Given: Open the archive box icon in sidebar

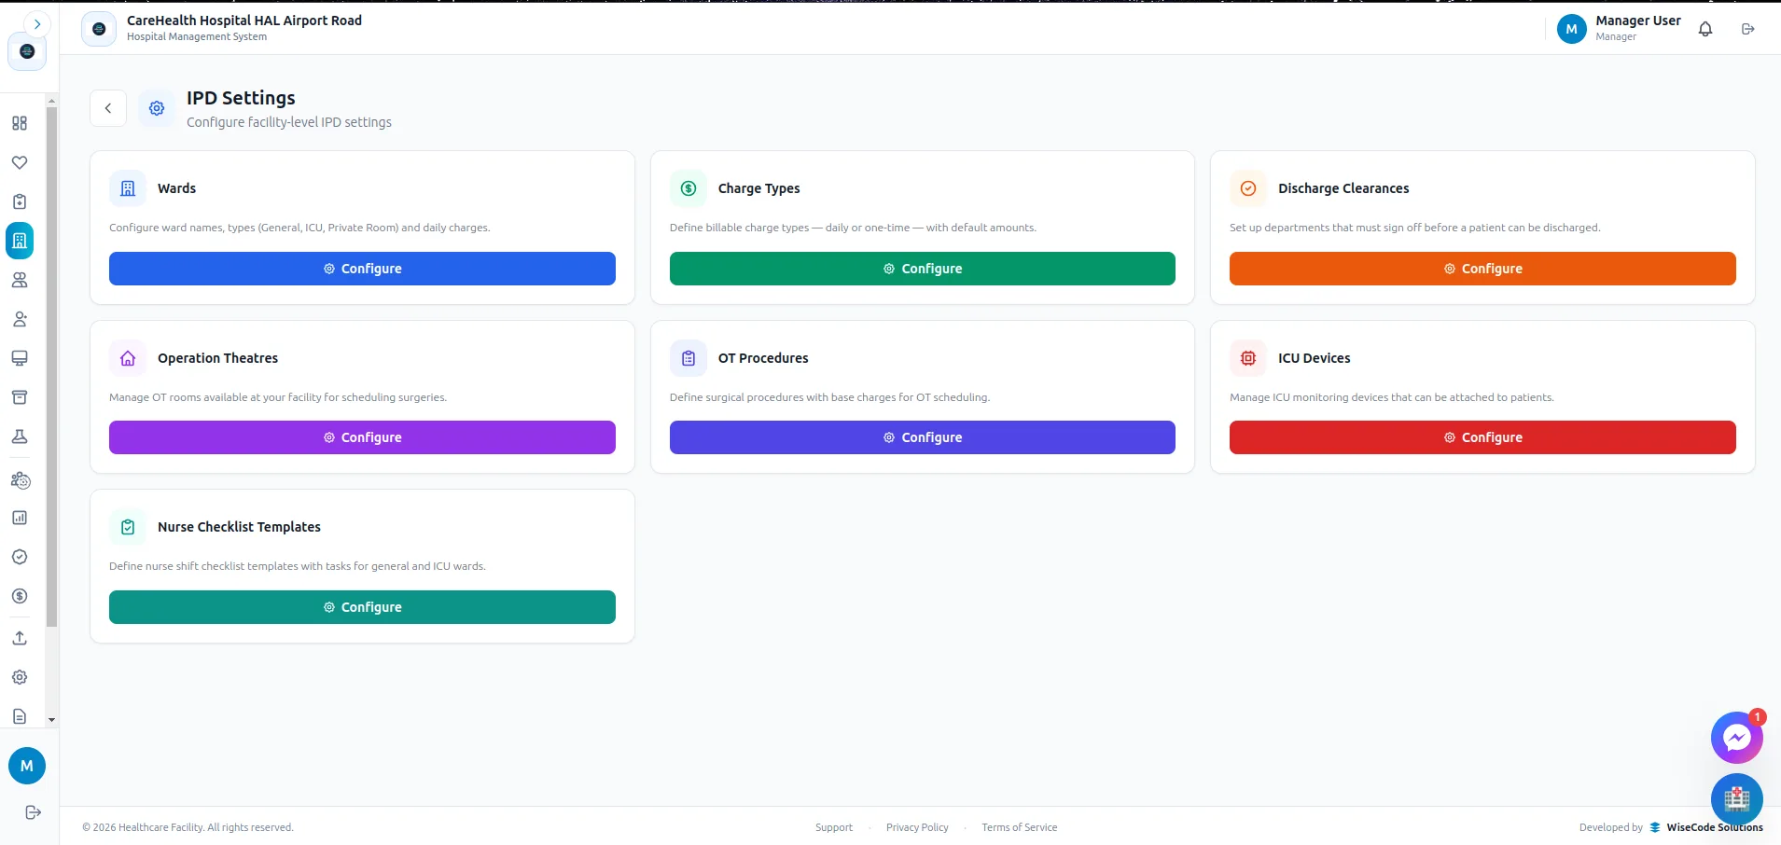Looking at the screenshot, I should 20,397.
